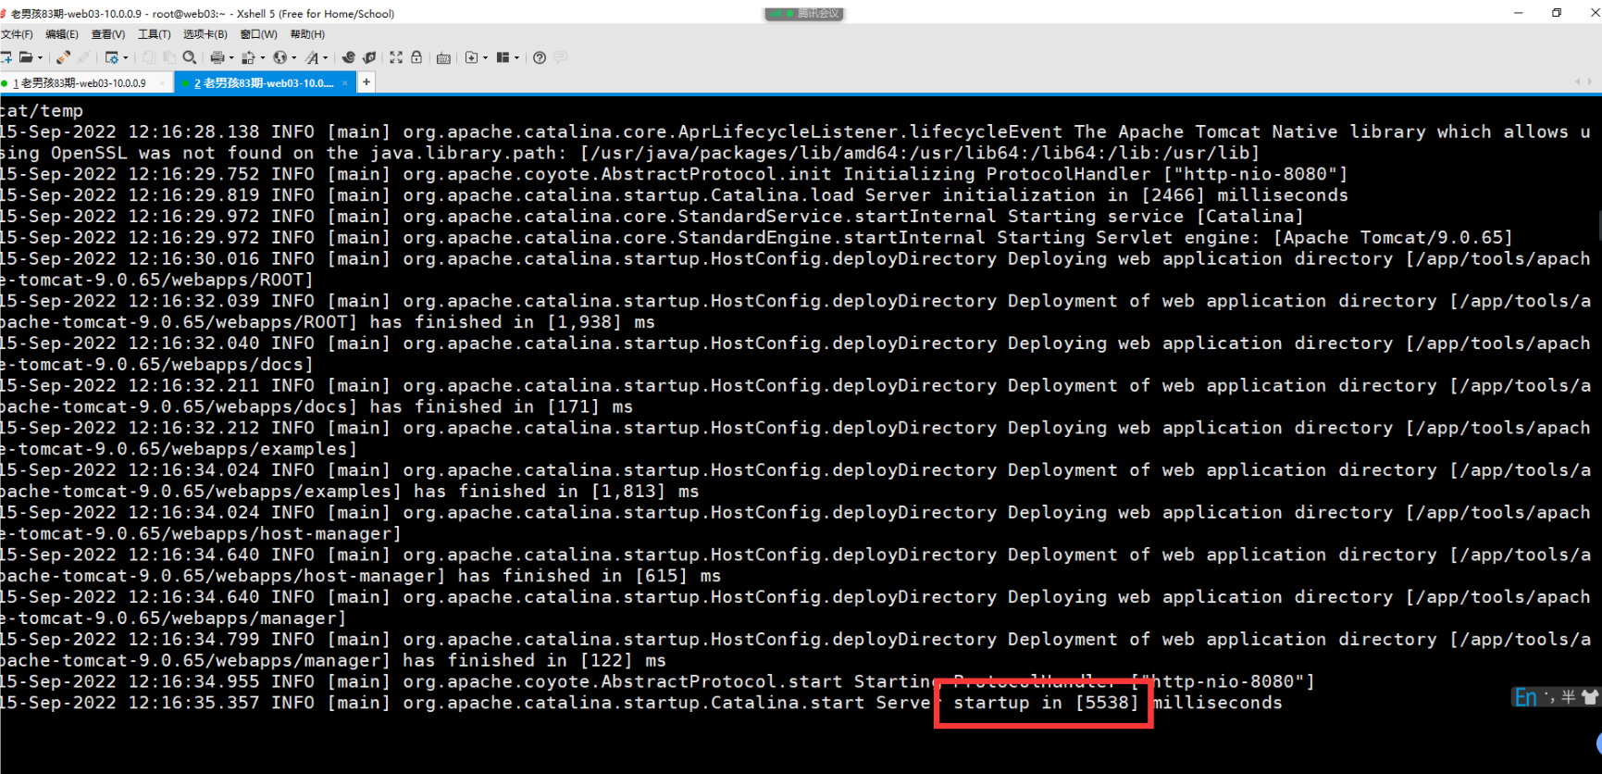The width and height of the screenshot is (1602, 774).
Task: Expand the layout arrangement dropdown arrow
Action: 516,57
